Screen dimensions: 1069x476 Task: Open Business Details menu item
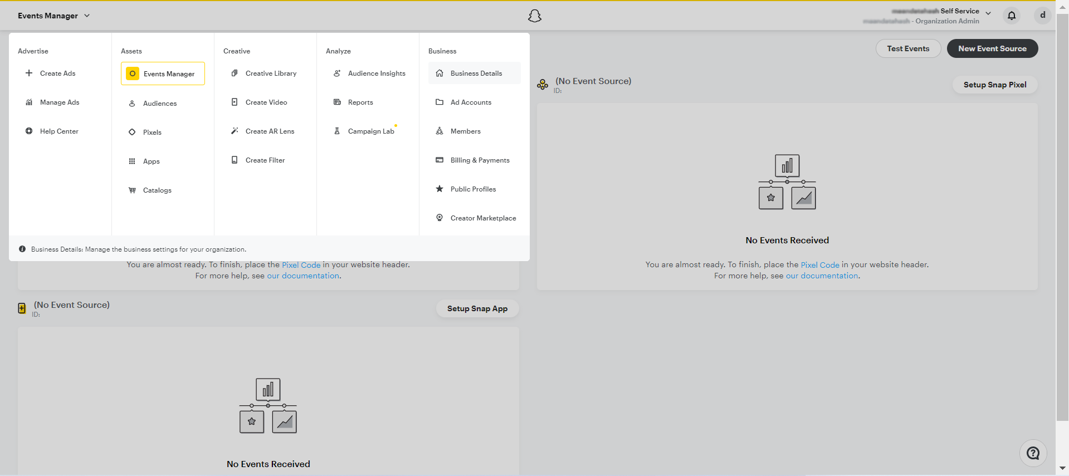click(475, 73)
